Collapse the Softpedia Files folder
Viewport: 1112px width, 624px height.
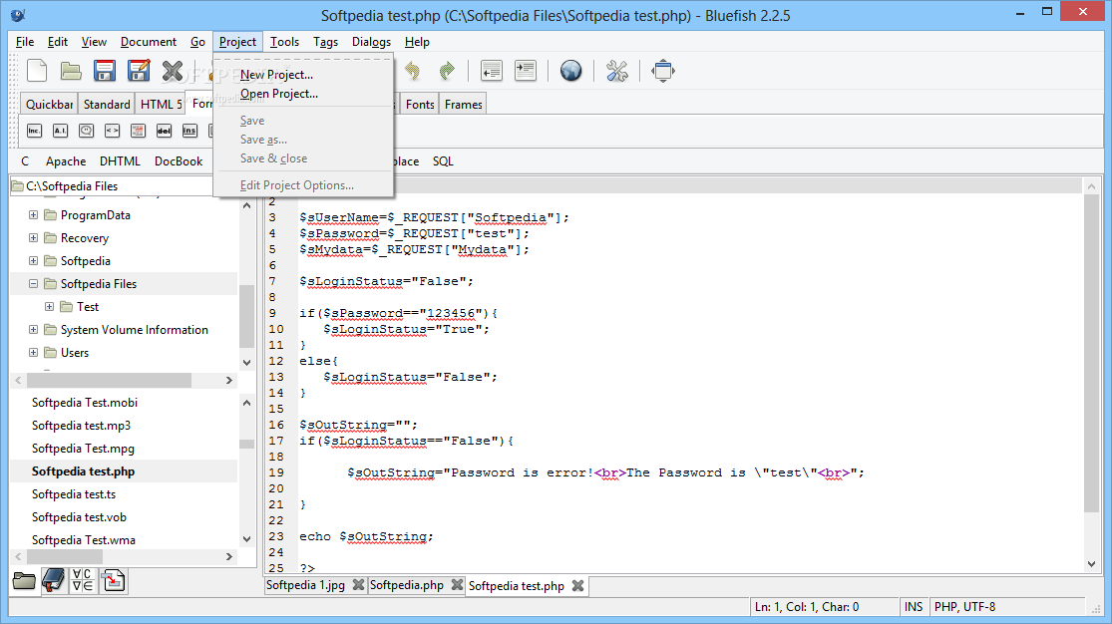(x=33, y=284)
